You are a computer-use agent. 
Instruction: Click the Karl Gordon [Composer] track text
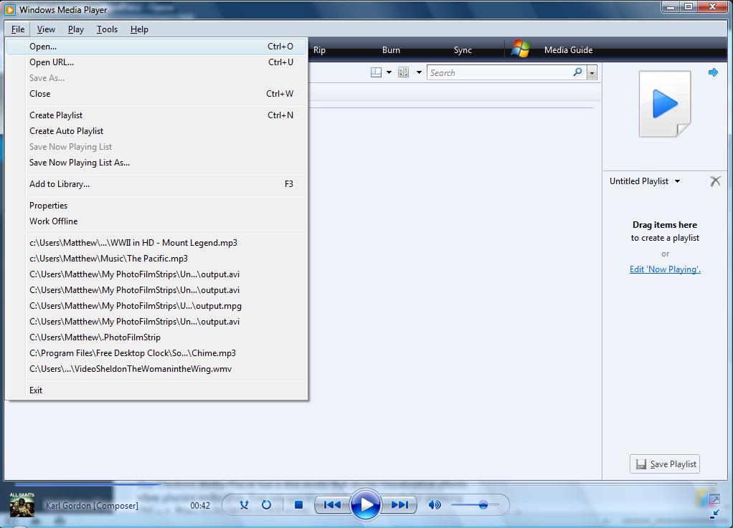(92, 506)
